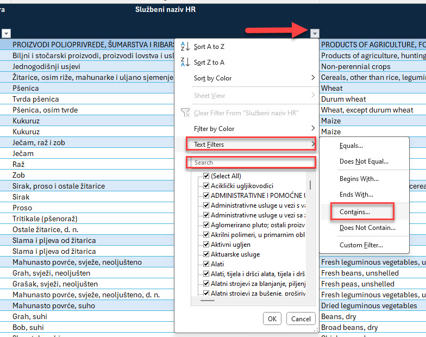This screenshot has height=337, width=426.
Task: Click the Sort A to Z icon
Action: [x=185, y=47]
